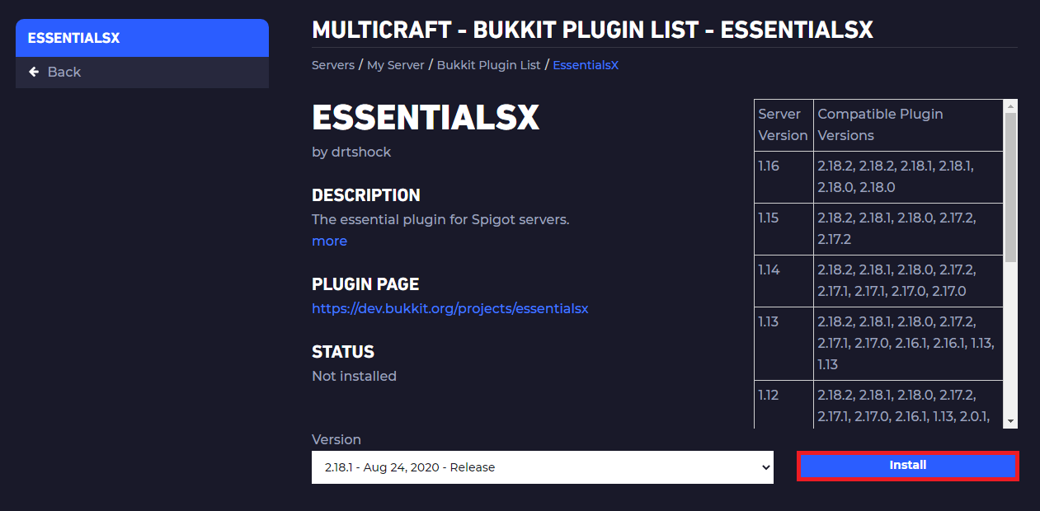Viewport: 1040px width, 511px height.
Task: Select the 1.14 server version cell
Action: (769, 270)
